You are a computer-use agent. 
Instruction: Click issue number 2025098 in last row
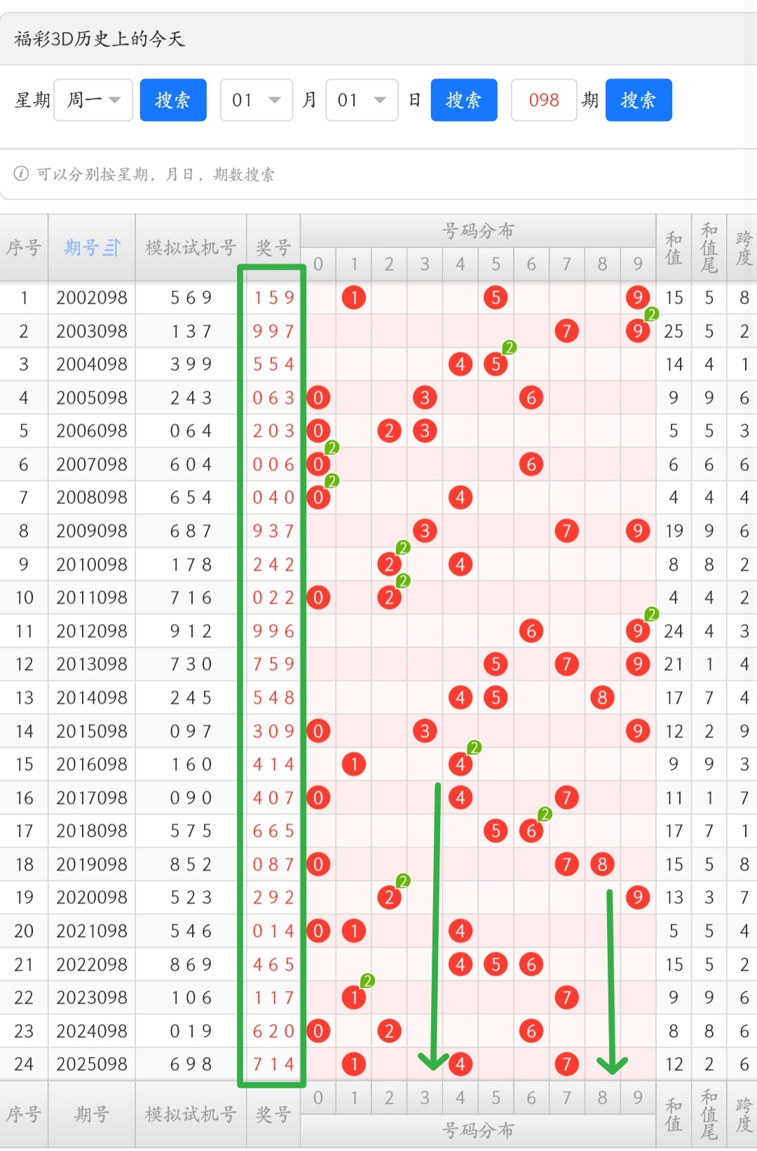[x=92, y=1064]
